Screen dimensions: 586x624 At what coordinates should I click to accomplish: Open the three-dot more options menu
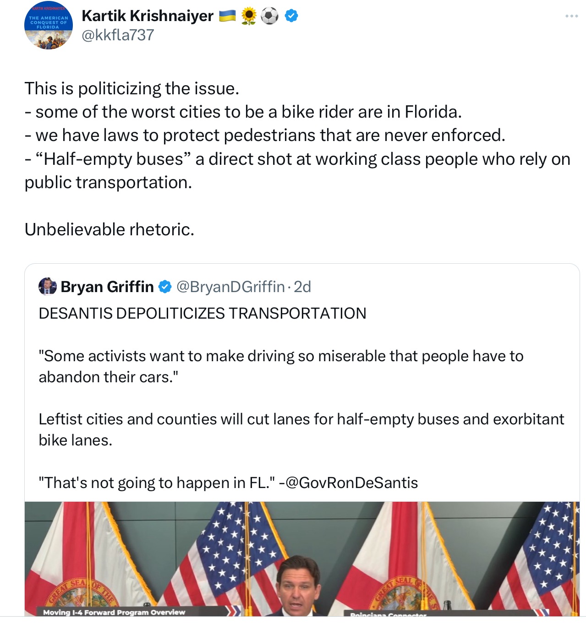[x=571, y=16]
